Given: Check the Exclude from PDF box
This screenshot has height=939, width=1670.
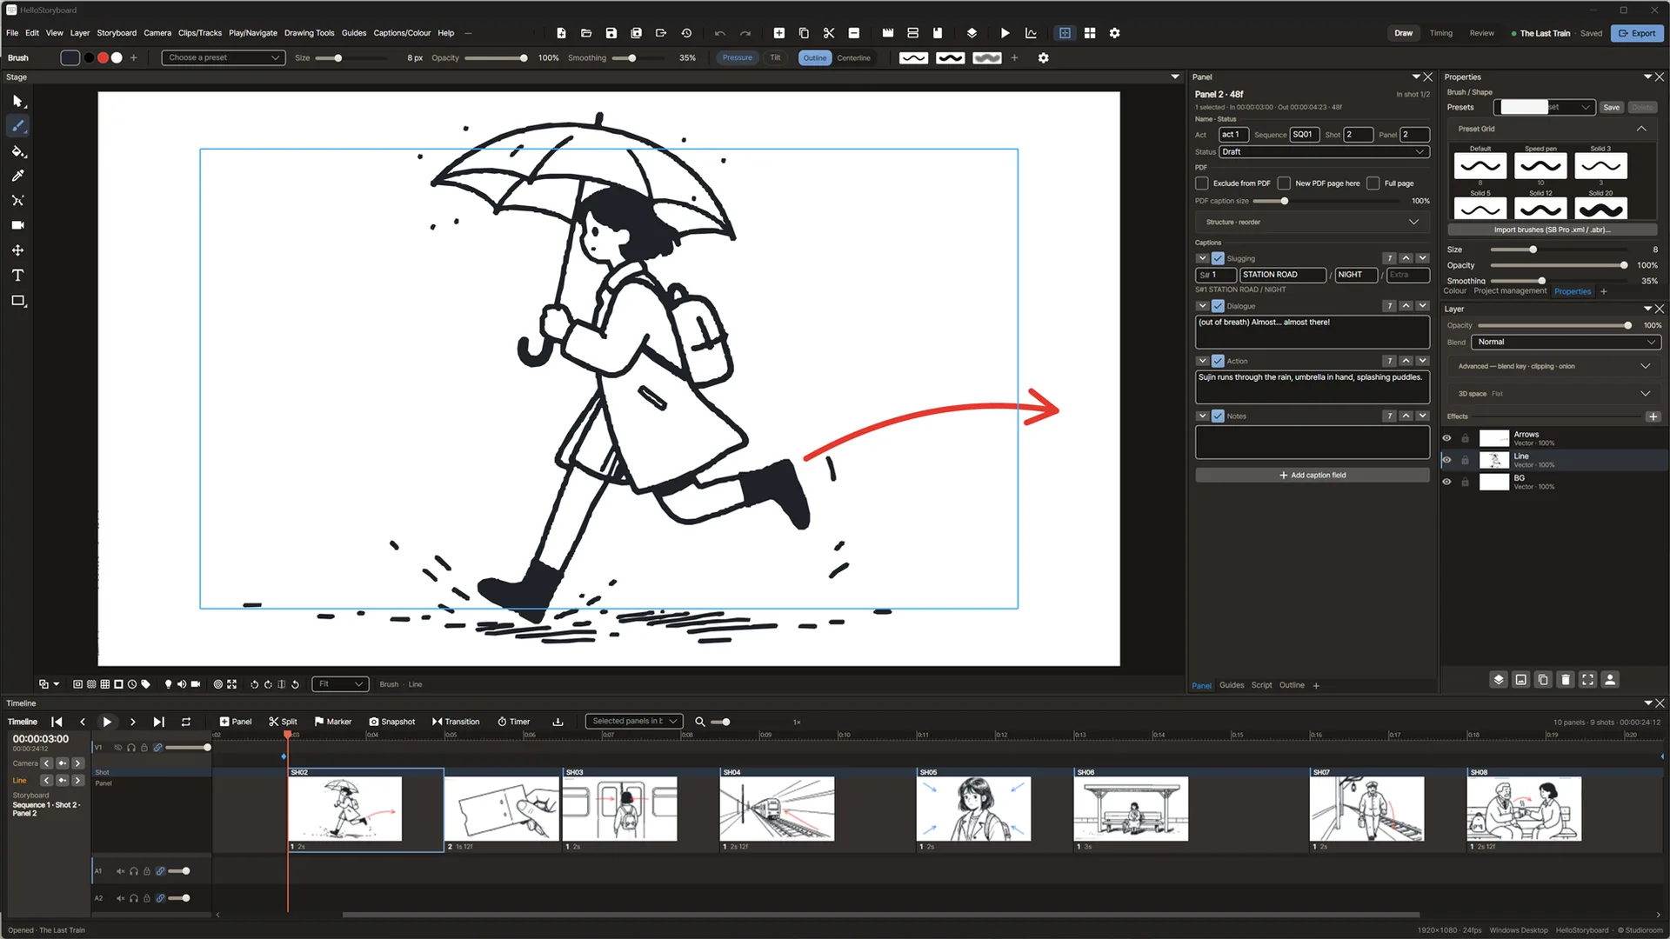Looking at the screenshot, I should pyautogui.click(x=1202, y=183).
